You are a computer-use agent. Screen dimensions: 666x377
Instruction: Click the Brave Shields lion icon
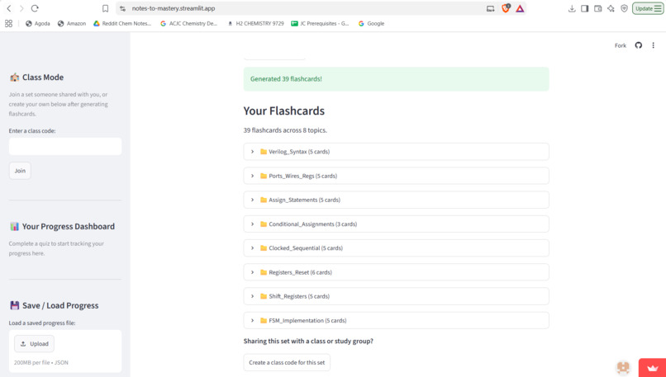506,8
